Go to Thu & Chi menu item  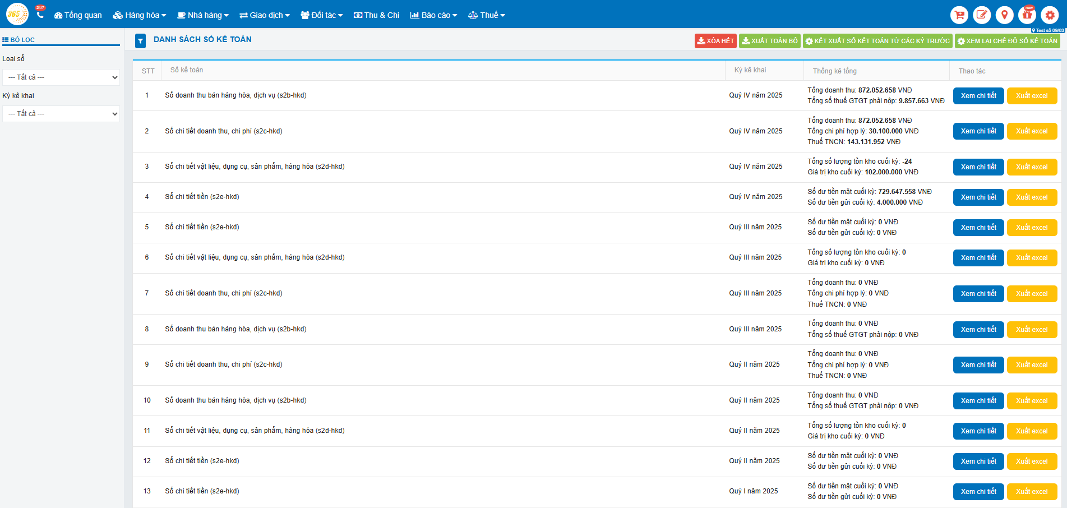pos(376,15)
